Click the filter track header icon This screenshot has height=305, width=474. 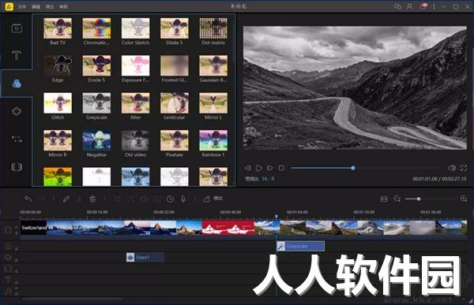tap(8, 247)
